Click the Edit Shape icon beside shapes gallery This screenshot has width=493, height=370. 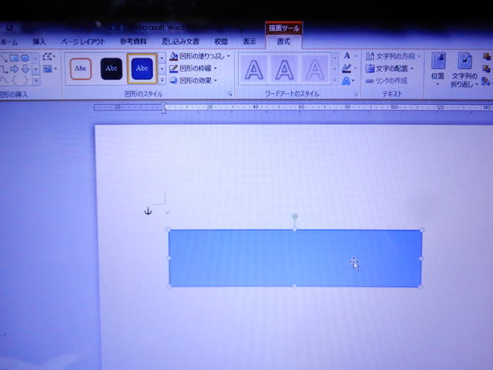[x=49, y=56]
